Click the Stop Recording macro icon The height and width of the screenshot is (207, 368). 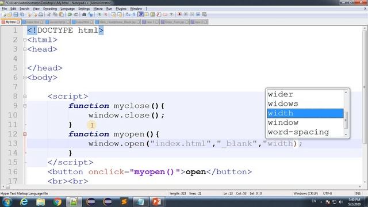click(x=186, y=14)
